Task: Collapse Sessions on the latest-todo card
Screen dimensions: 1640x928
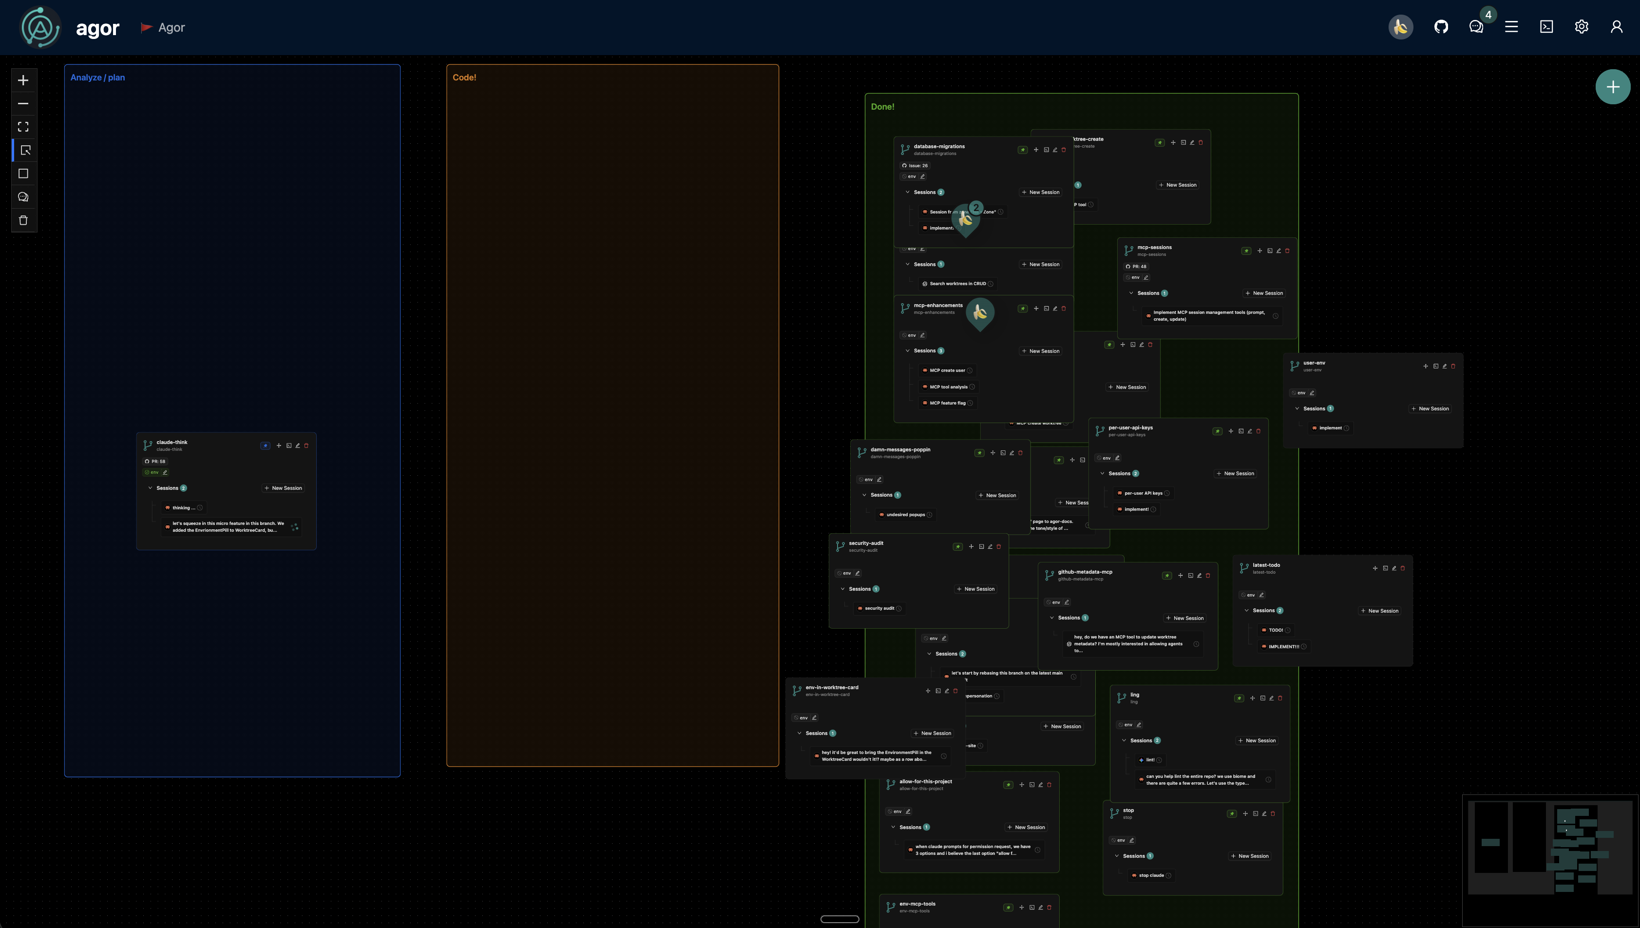Action: pos(1247,610)
